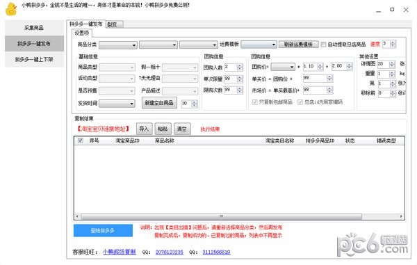
Task: Click the 拼多多商品ID column header
Action: click(320, 140)
